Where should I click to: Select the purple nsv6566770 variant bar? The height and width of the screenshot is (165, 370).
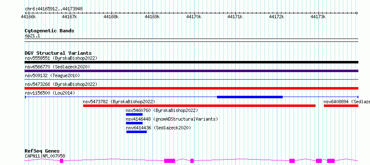click(x=191, y=71)
